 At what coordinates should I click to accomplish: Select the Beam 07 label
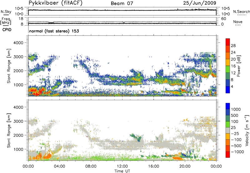tap(122, 3)
